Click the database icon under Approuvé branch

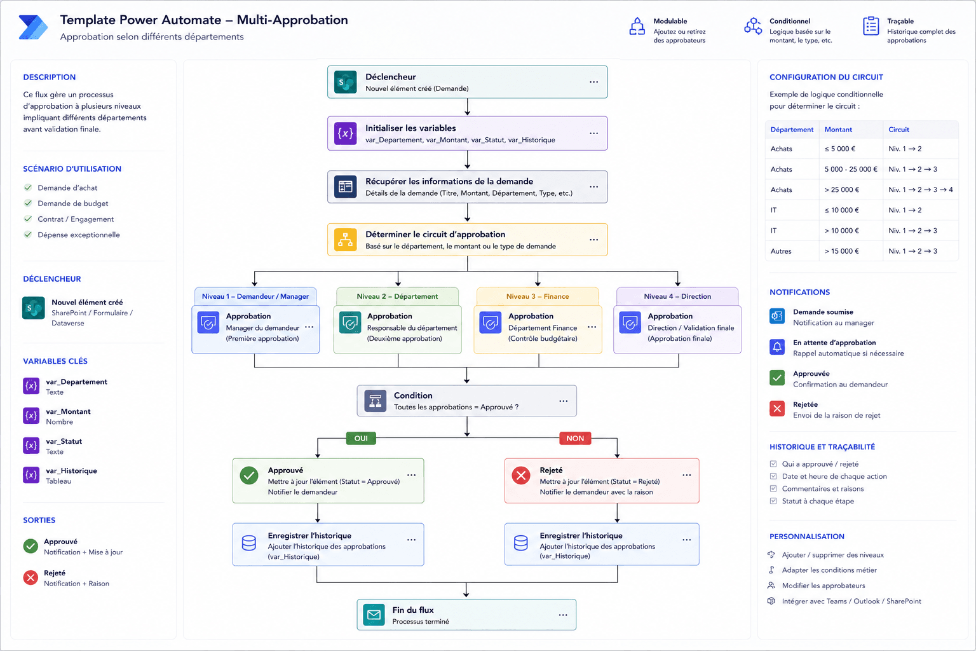tap(249, 542)
